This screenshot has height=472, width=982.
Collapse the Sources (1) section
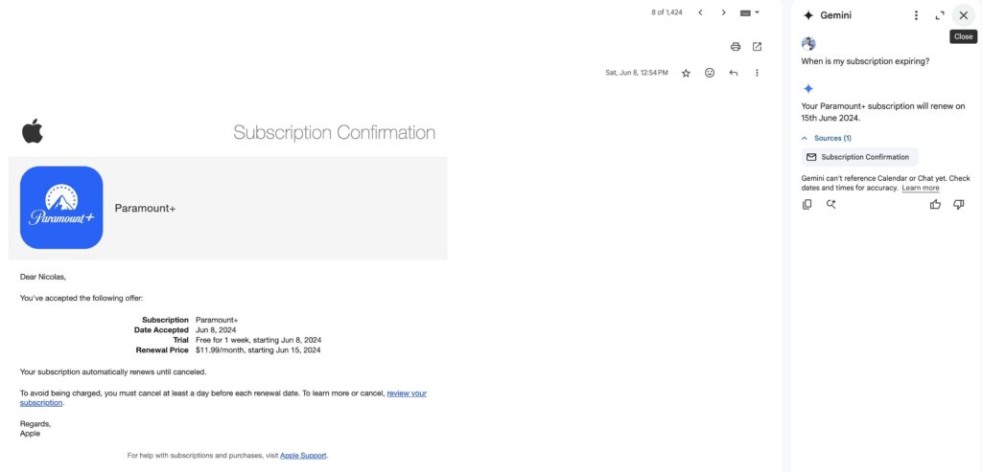(x=826, y=138)
